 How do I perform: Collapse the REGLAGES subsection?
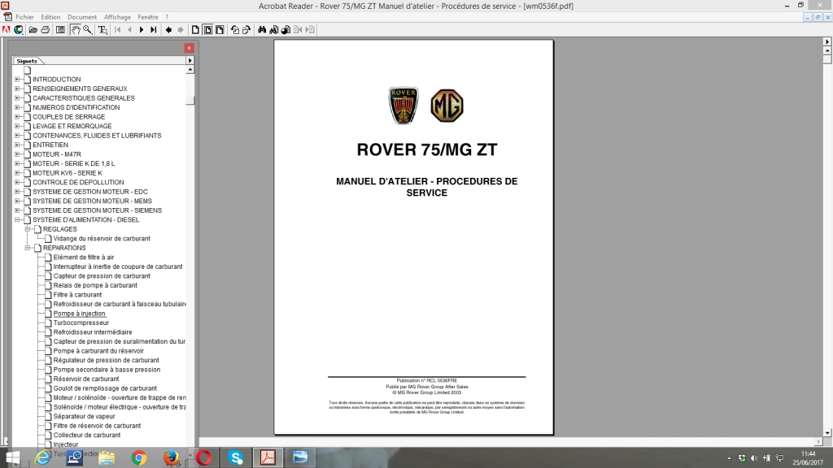[27, 229]
